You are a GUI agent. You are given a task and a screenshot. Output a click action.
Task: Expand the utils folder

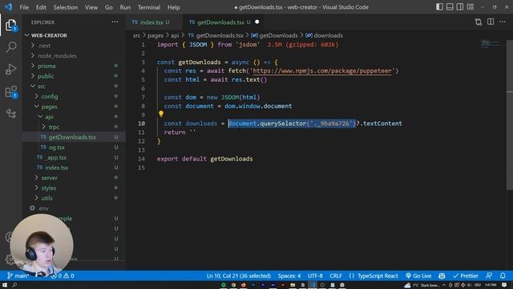(x=46, y=198)
